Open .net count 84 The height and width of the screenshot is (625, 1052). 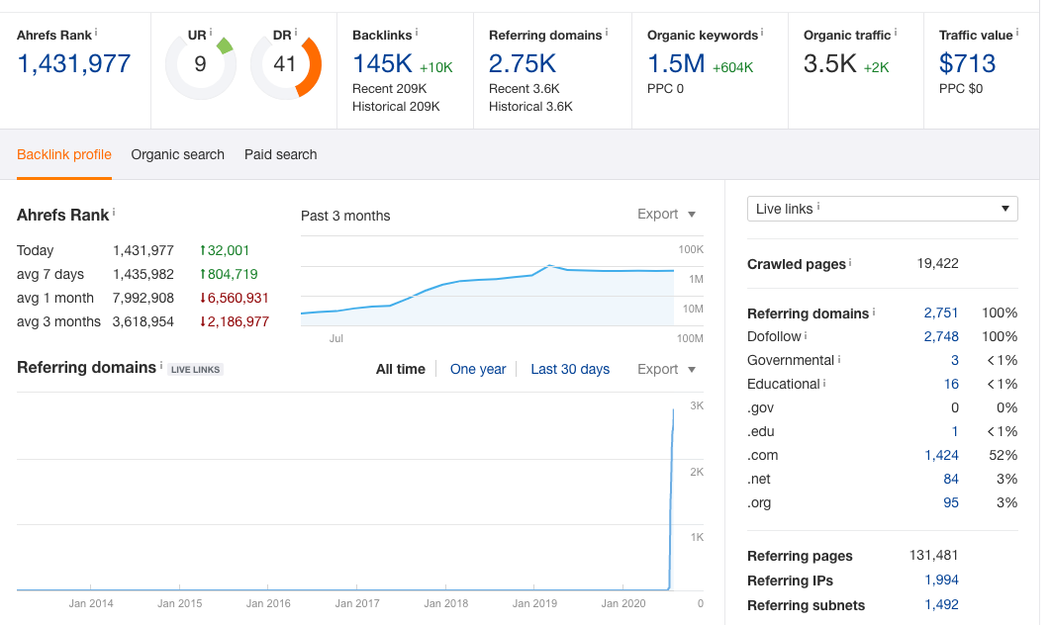tap(951, 480)
